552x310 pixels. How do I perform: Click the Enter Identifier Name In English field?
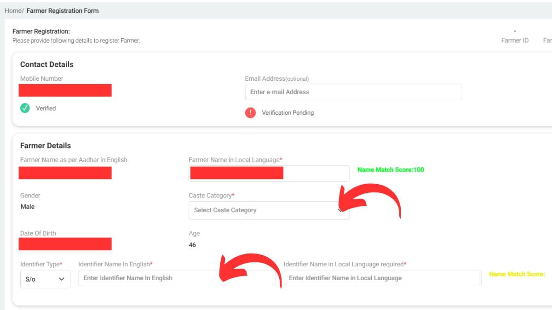[x=177, y=278]
